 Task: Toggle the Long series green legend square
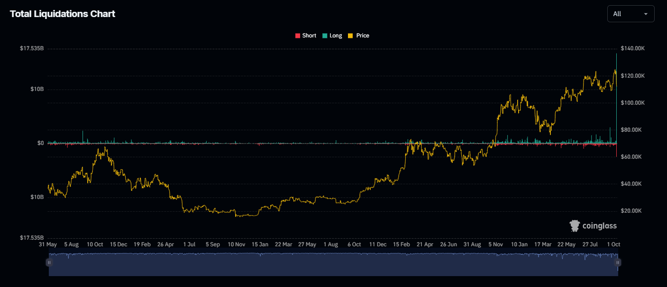[x=325, y=36]
